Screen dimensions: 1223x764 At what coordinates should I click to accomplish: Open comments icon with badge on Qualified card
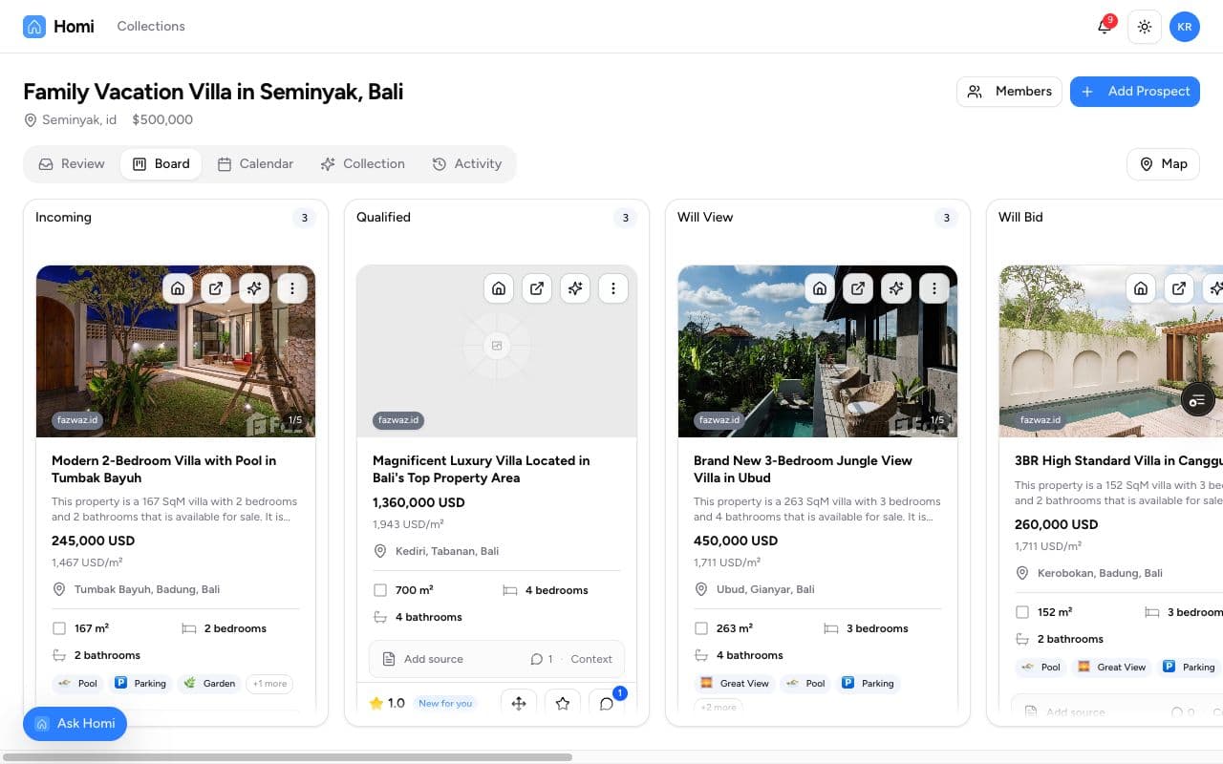(607, 704)
